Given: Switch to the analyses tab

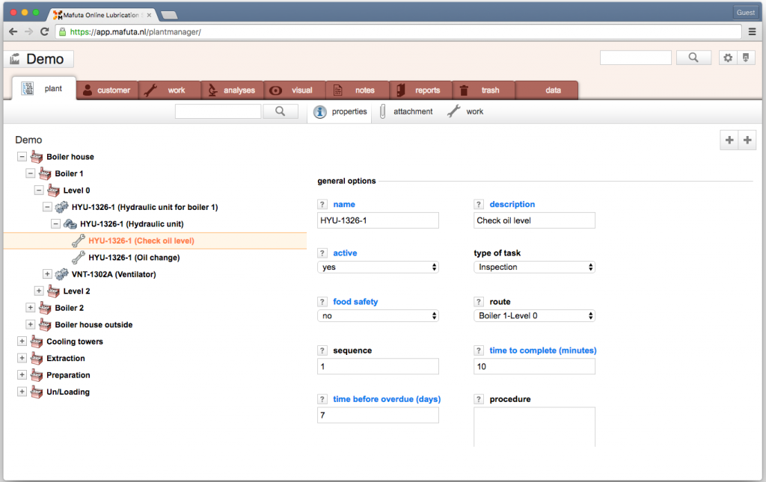Looking at the screenshot, I should [x=232, y=90].
